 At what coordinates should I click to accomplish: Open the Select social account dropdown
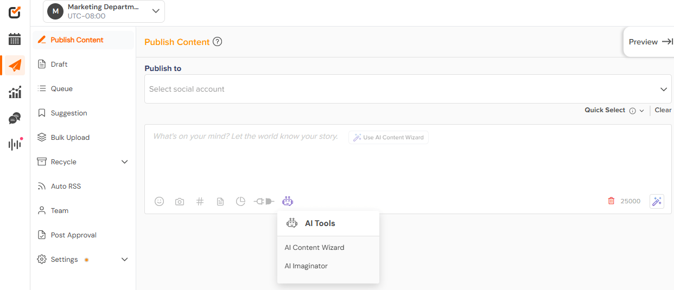point(408,89)
